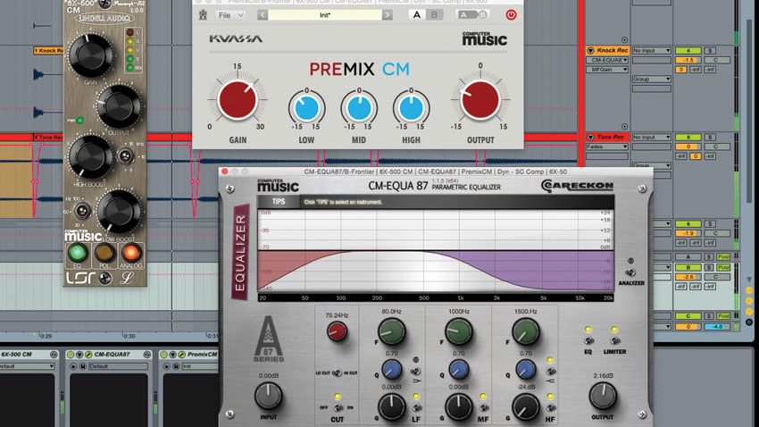Toggle the ANALYZER switch in CM-EQUA 87

tap(630, 272)
